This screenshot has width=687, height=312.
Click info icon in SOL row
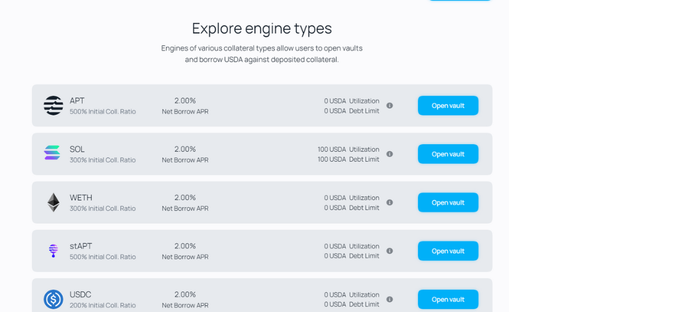[x=390, y=154]
